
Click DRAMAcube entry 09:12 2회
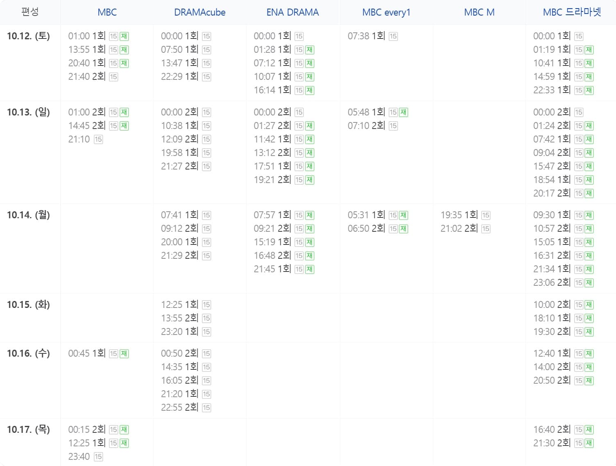pyautogui.click(x=179, y=228)
